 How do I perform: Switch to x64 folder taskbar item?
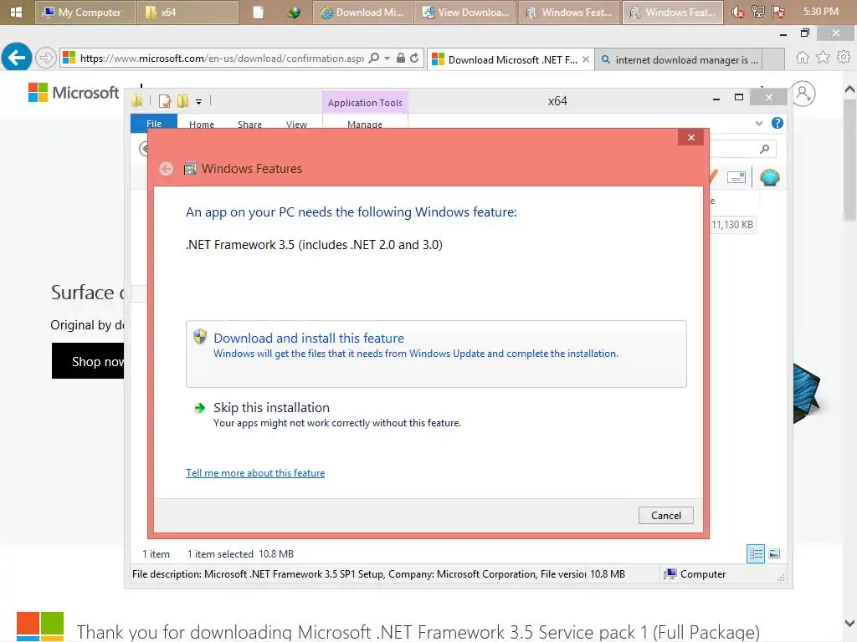click(187, 12)
